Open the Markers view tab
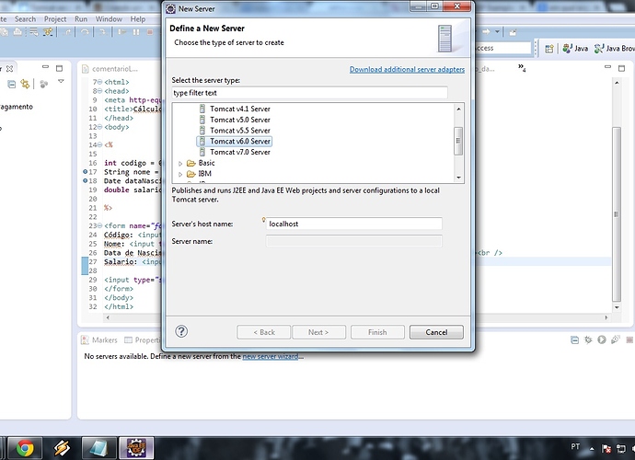Image resolution: width=635 pixels, height=460 pixels. pos(99,340)
